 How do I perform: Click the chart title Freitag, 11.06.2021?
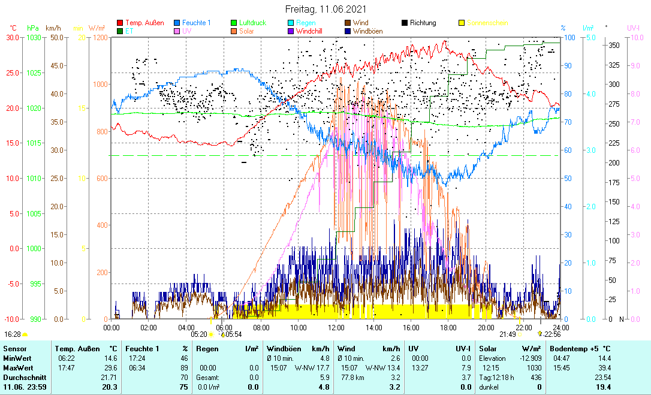325,10
